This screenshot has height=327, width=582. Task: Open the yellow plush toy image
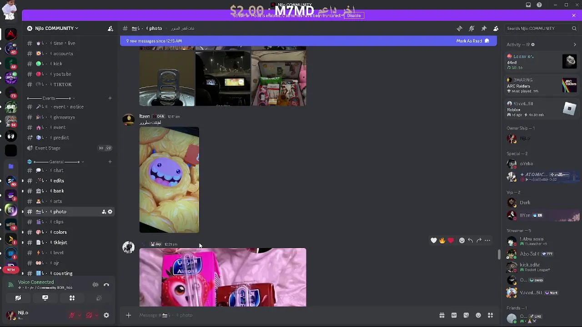tap(169, 180)
